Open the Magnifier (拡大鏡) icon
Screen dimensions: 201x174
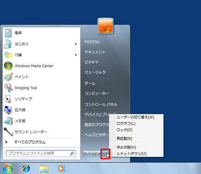pyautogui.click(x=8, y=110)
